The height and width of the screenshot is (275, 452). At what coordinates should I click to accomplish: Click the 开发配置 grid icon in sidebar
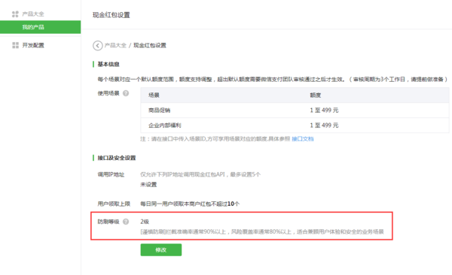15,45
